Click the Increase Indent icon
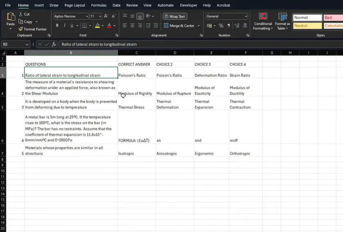 tap(155, 25)
